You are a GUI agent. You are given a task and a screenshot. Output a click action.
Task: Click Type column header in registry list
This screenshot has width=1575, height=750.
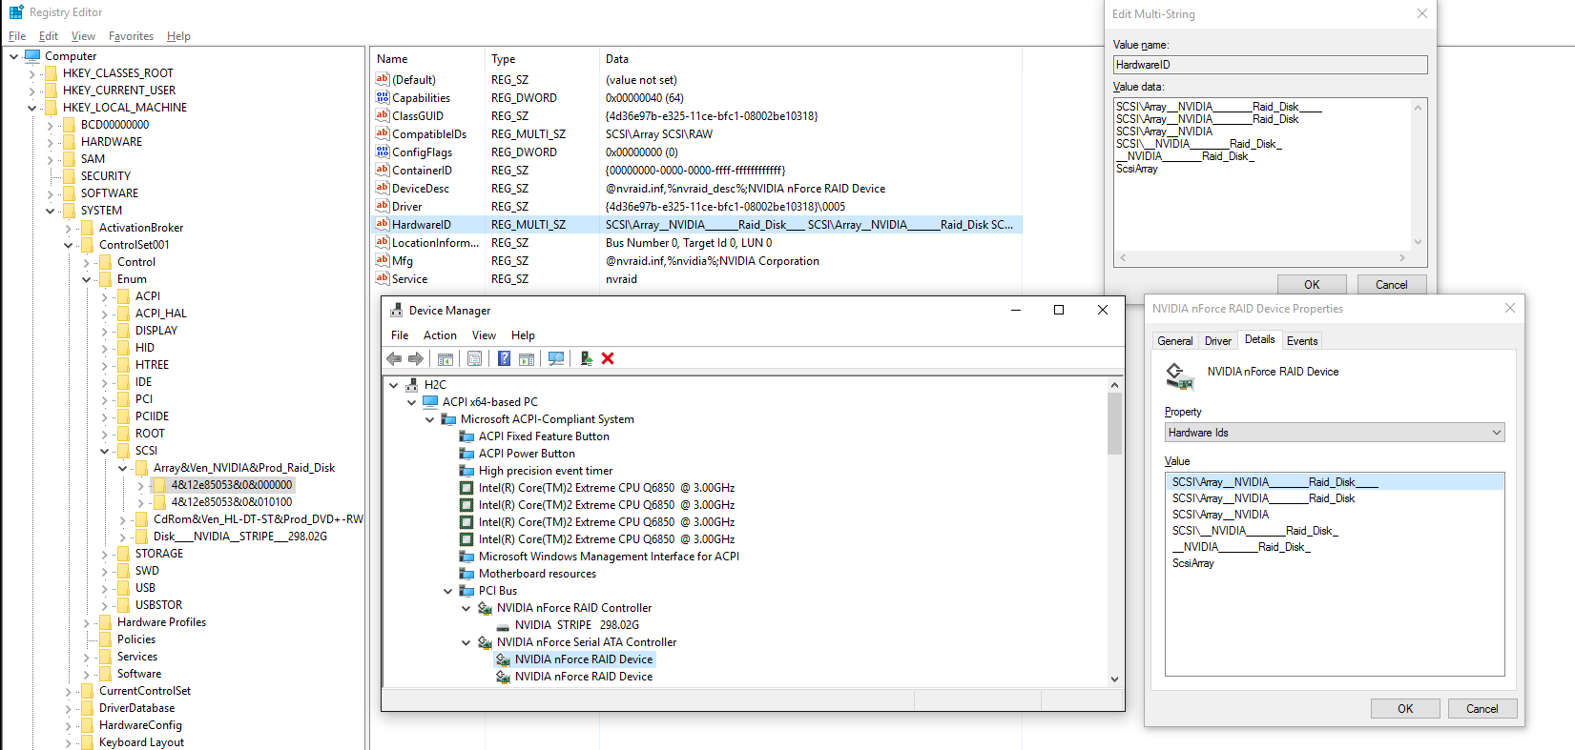(542, 59)
